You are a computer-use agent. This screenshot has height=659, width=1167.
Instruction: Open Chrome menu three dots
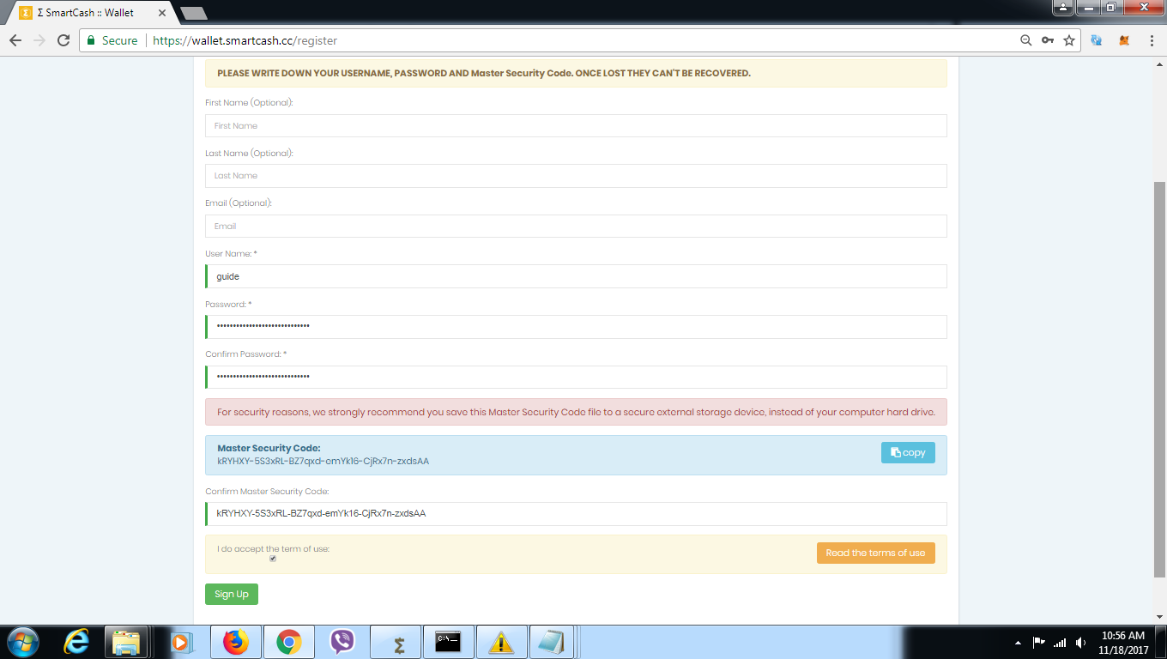point(1152,40)
